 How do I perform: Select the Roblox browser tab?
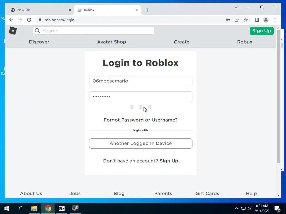[108, 10]
